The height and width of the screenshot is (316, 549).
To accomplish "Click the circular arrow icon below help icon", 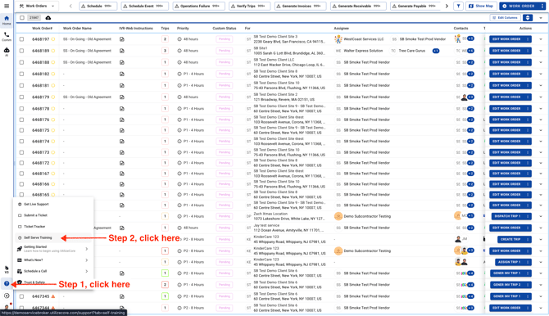I will point(7,296).
